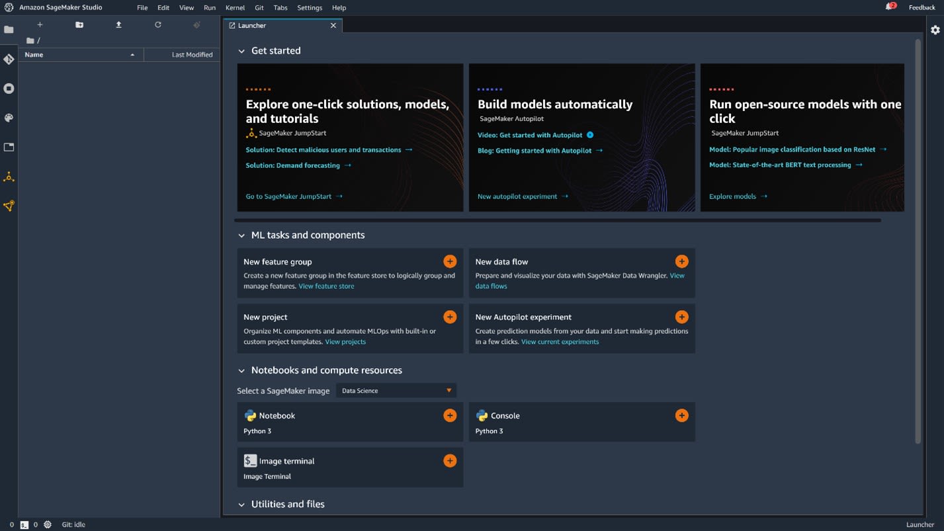Click Go to SageMaker JumpStart link
This screenshot has height=531, width=944.
pyautogui.click(x=294, y=196)
